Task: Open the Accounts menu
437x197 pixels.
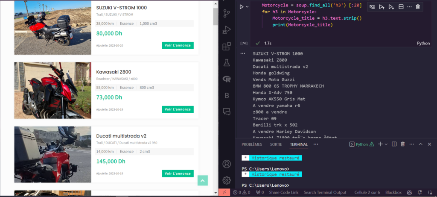Action: 227,164
